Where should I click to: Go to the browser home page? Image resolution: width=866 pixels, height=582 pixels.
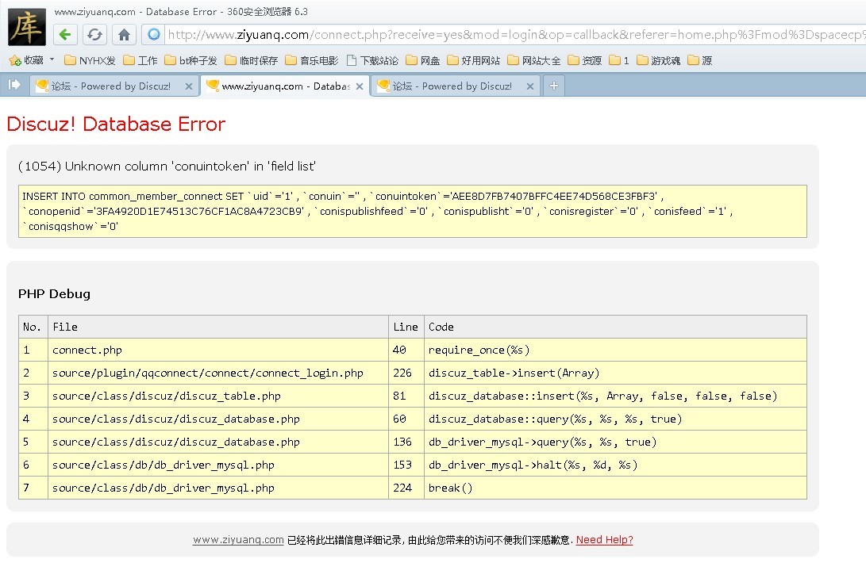(x=124, y=34)
